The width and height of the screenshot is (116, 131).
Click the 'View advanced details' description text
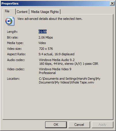[x=50, y=19]
